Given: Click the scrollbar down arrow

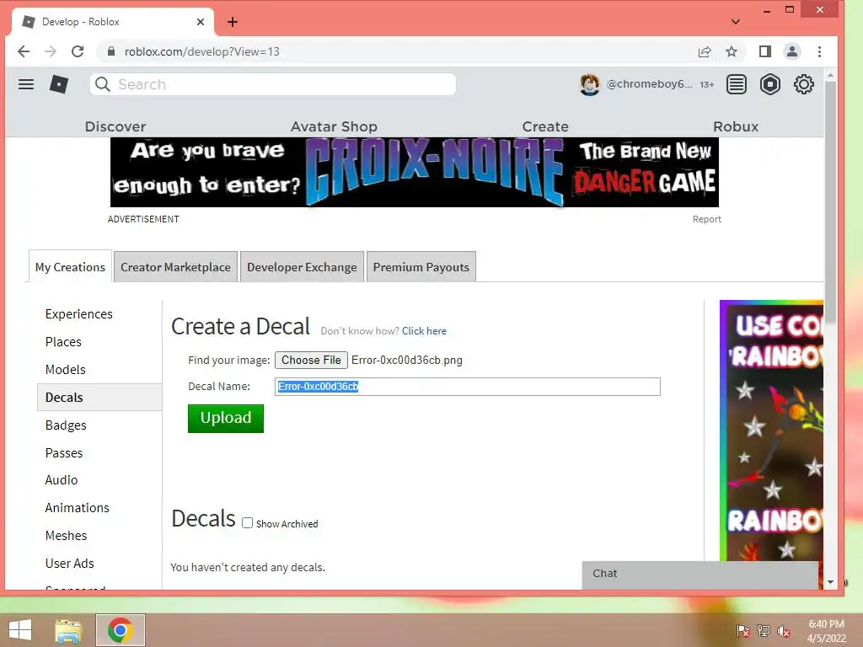Looking at the screenshot, I should tap(830, 581).
